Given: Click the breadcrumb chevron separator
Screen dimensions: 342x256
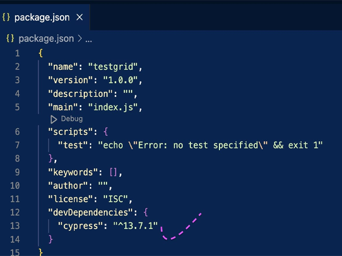Looking at the screenshot, I should pos(80,39).
